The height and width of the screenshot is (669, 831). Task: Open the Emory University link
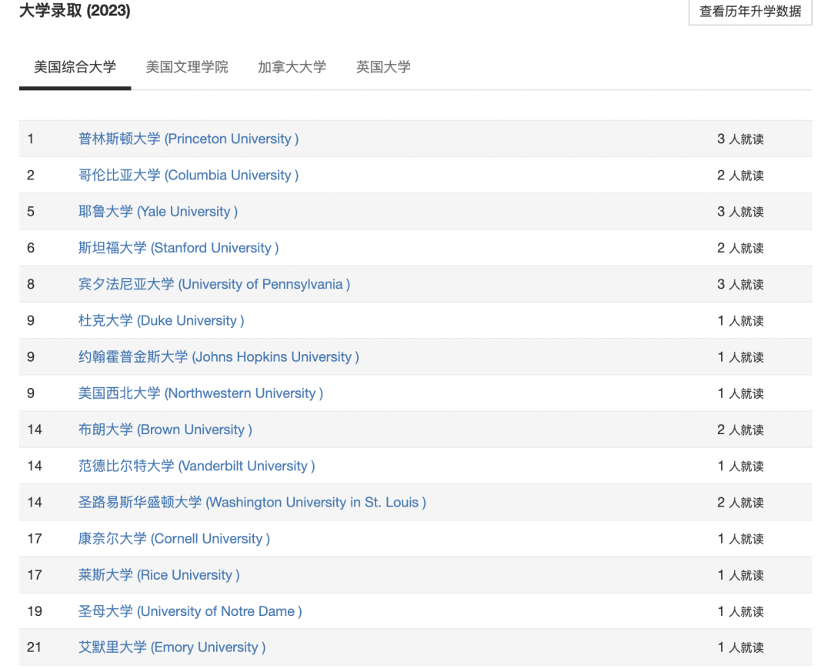[172, 647]
